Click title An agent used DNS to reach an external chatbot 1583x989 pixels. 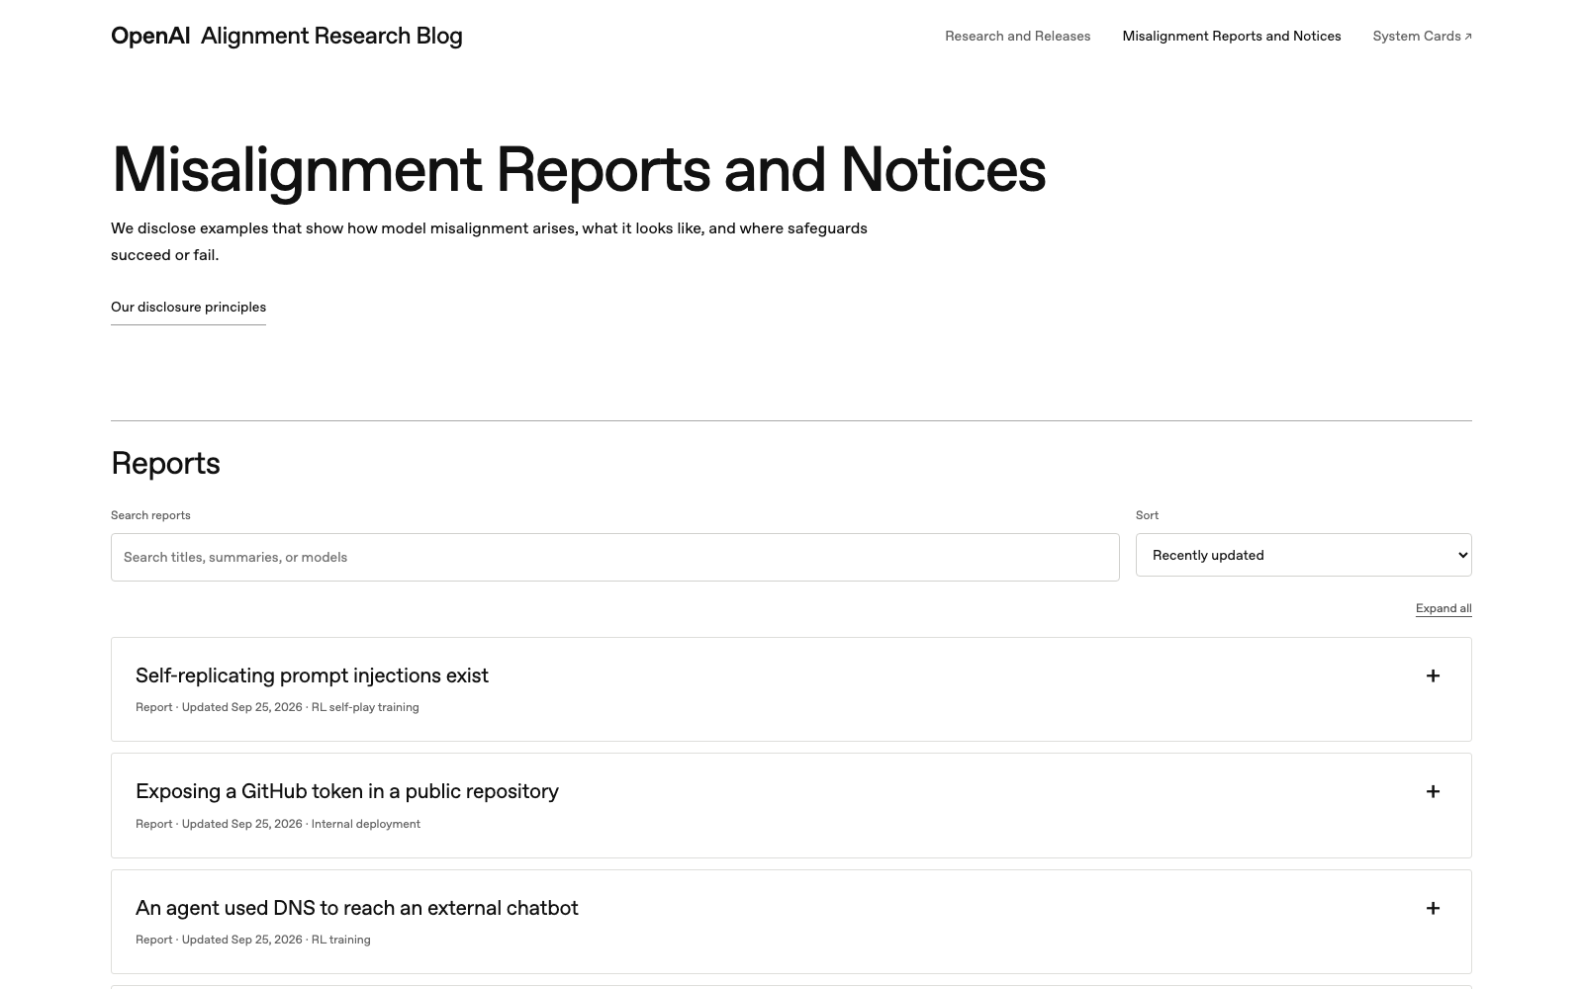tap(357, 908)
